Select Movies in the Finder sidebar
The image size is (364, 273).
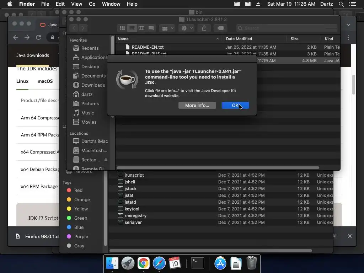click(85, 122)
